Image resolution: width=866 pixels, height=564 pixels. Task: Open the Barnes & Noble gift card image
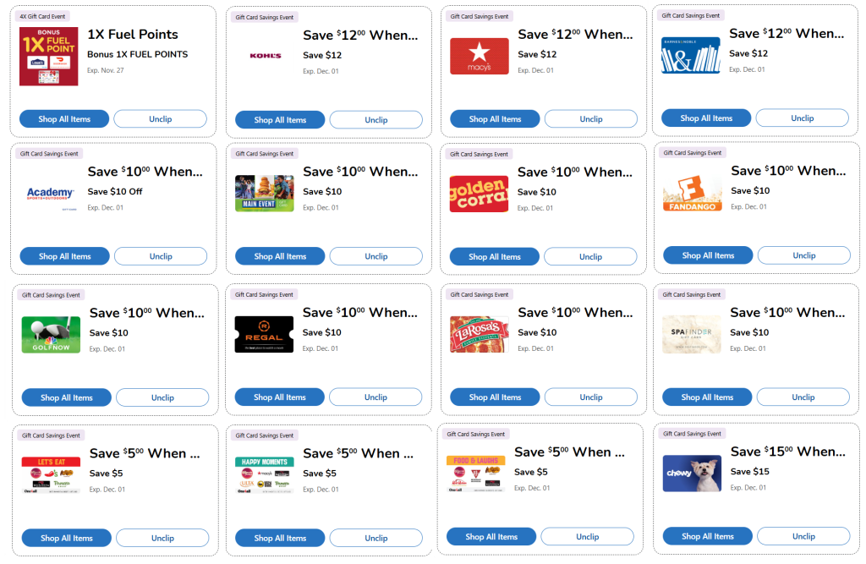coord(691,55)
